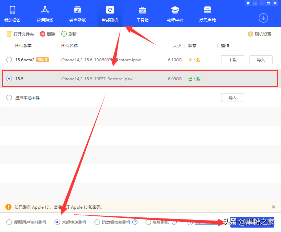
Task: Open the 应用游戏 app store icon
Action: click(x=45, y=10)
